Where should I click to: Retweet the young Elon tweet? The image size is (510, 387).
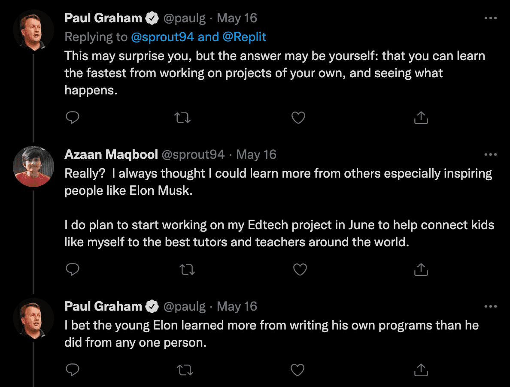coord(185,369)
